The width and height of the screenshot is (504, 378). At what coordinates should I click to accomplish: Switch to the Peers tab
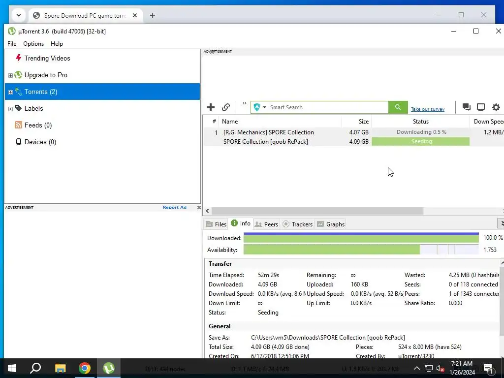tap(266, 224)
